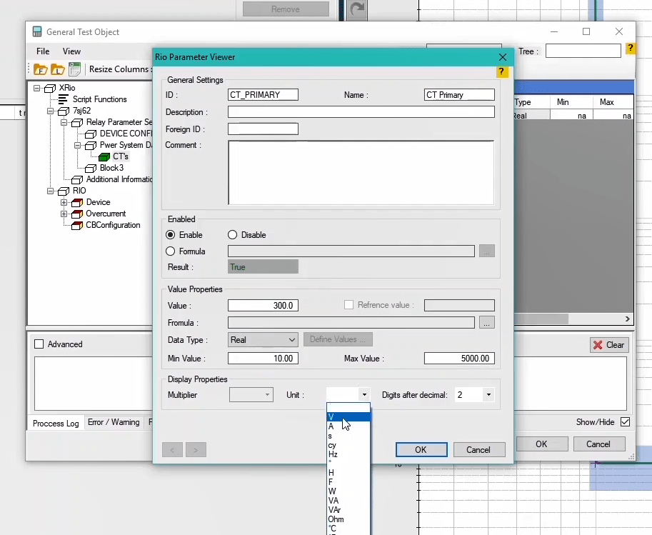Click the Script Functions lines icon
The width and height of the screenshot is (652, 535).
[63, 99]
